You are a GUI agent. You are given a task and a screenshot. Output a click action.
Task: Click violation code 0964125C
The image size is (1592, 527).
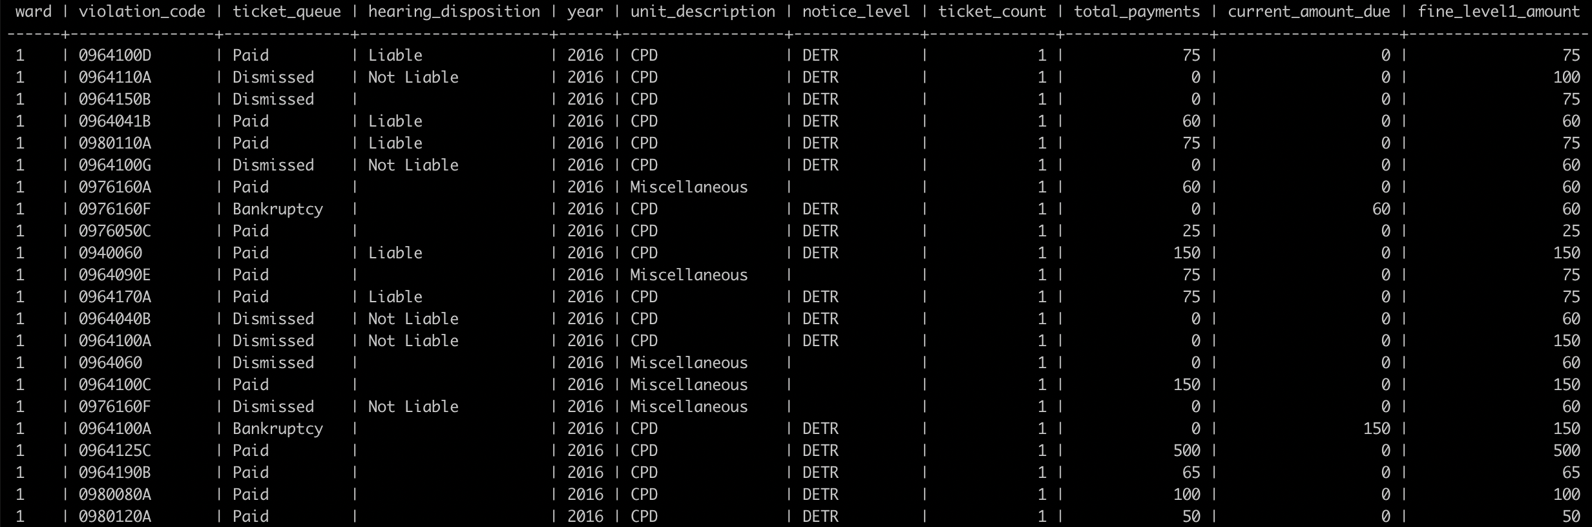[x=115, y=451]
